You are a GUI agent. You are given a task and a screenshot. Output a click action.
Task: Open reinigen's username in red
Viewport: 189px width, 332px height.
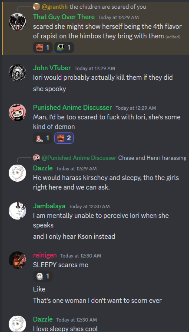[x=45, y=255]
